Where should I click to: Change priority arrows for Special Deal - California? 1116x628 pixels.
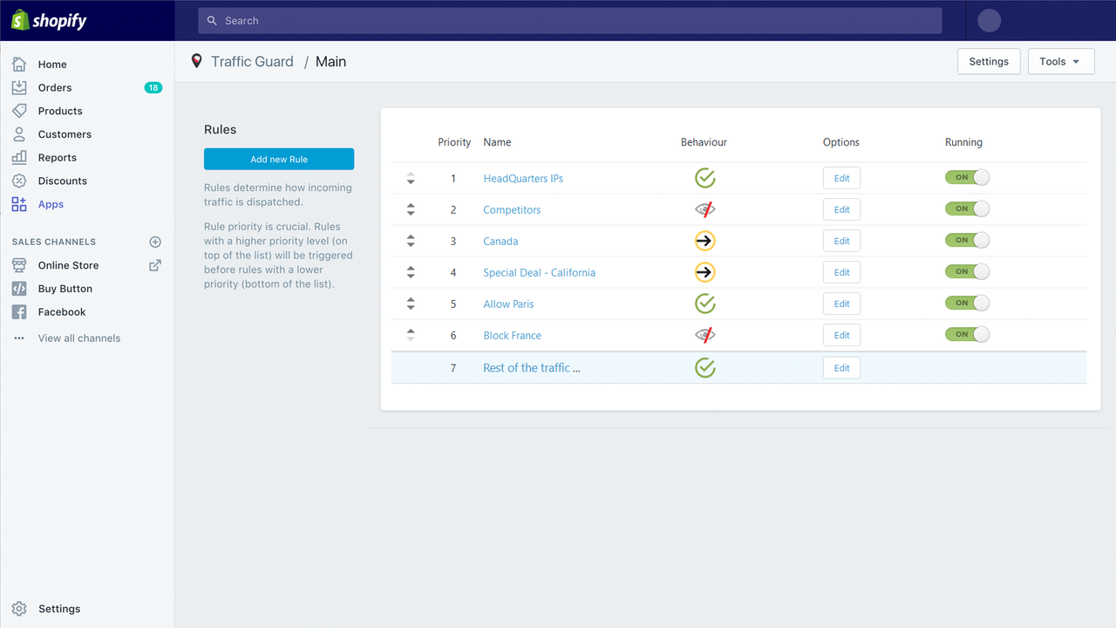tap(411, 272)
